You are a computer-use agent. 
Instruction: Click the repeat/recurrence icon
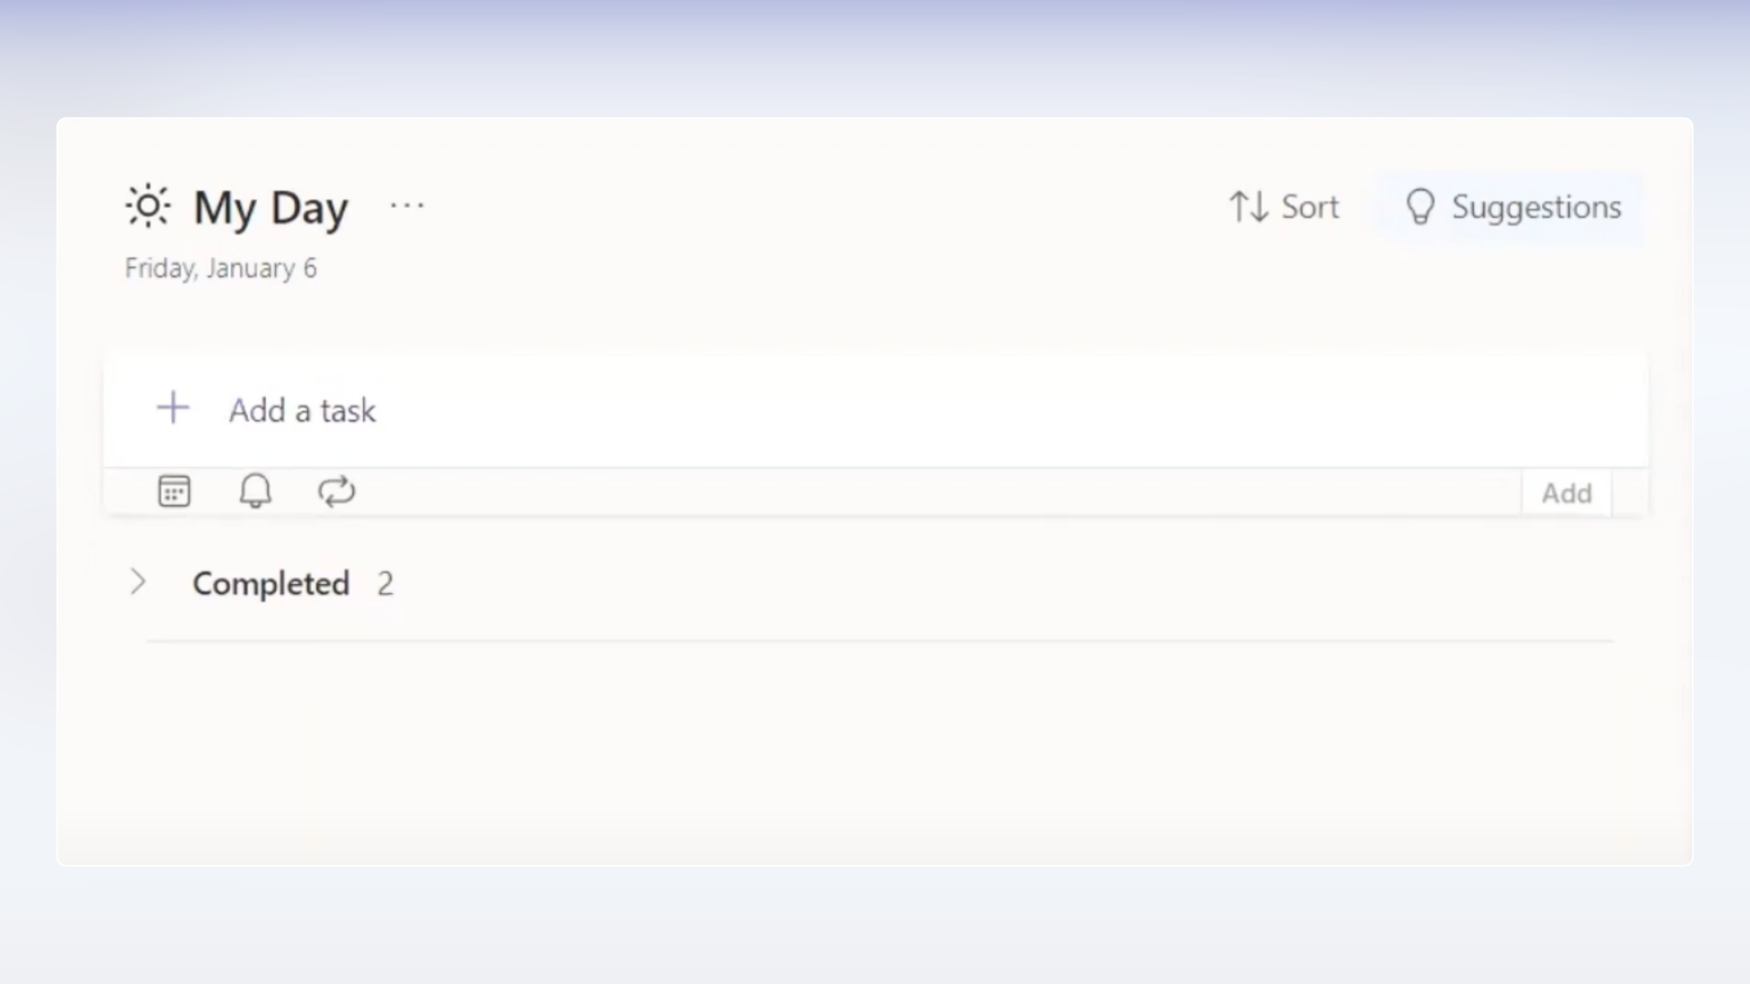(x=335, y=490)
